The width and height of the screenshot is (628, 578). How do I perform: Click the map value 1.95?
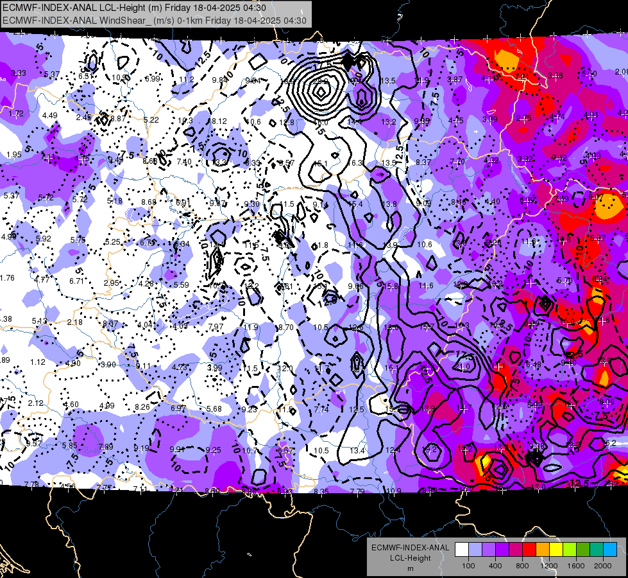[14, 154]
